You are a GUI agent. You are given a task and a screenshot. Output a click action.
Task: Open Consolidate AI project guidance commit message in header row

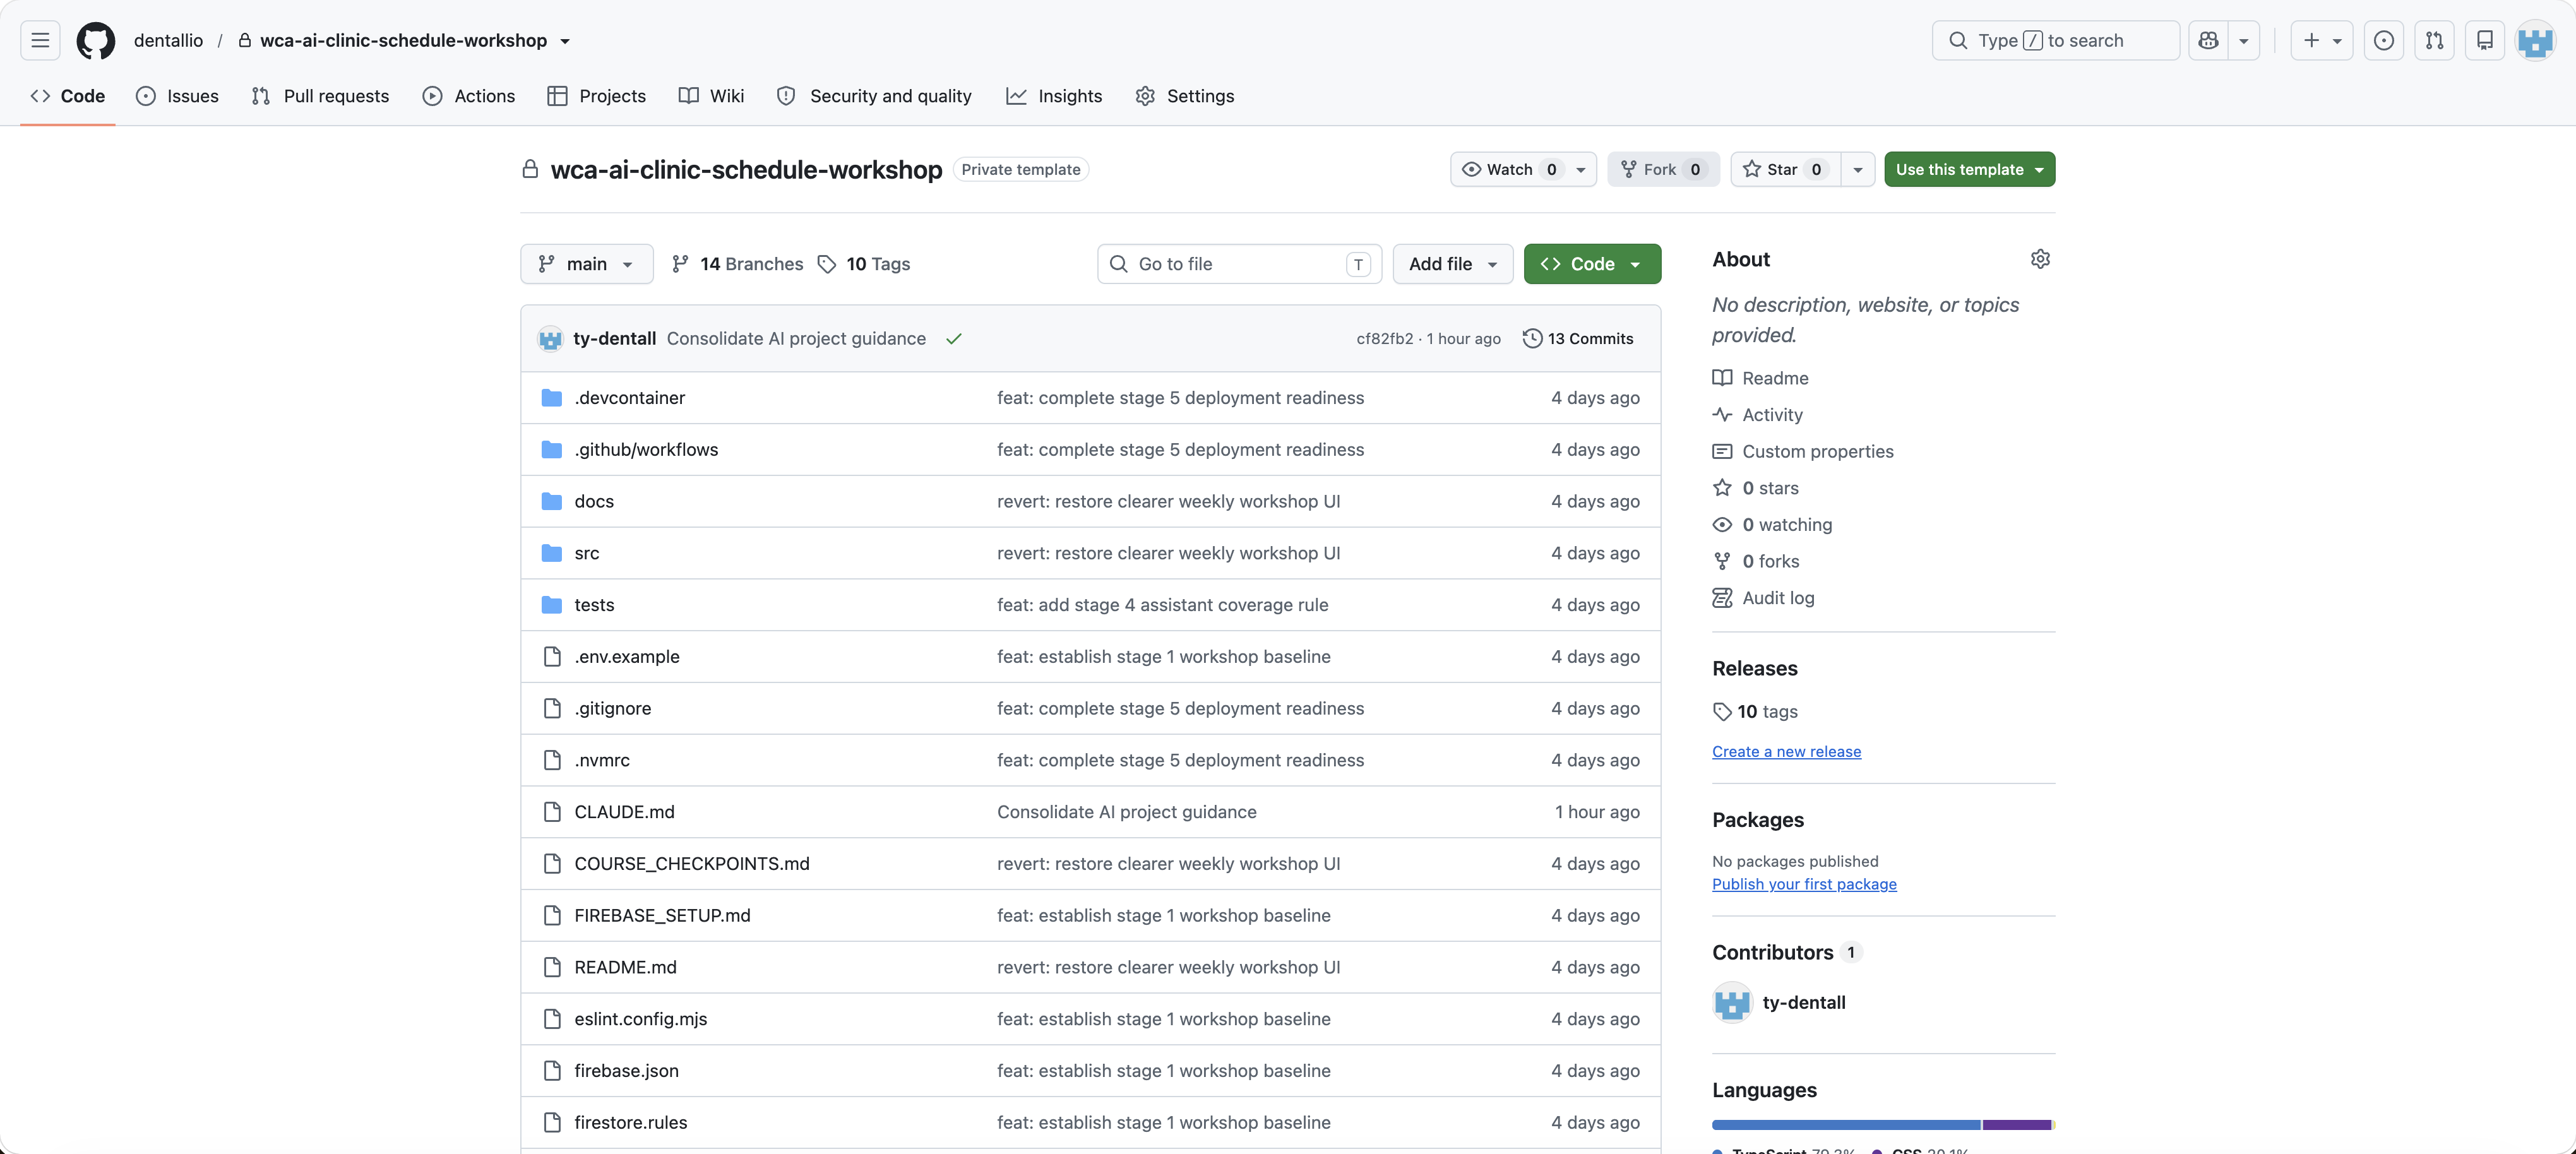coord(796,339)
